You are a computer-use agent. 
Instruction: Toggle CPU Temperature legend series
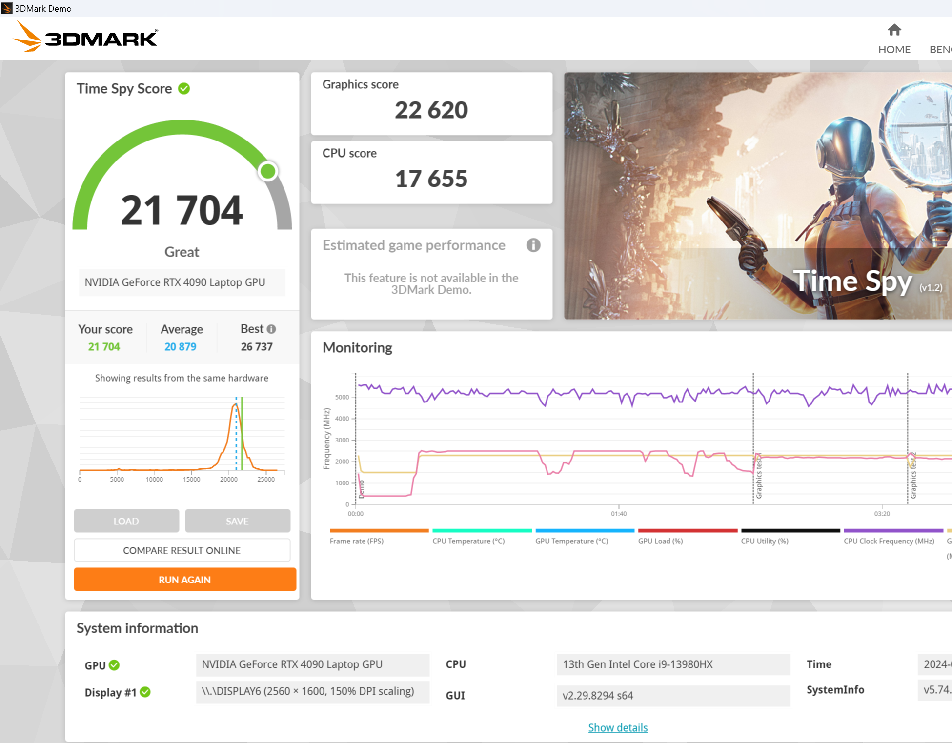(x=468, y=541)
